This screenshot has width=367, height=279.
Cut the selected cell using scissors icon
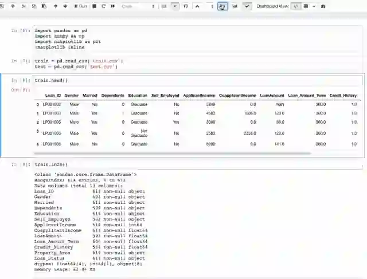point(24,6)
